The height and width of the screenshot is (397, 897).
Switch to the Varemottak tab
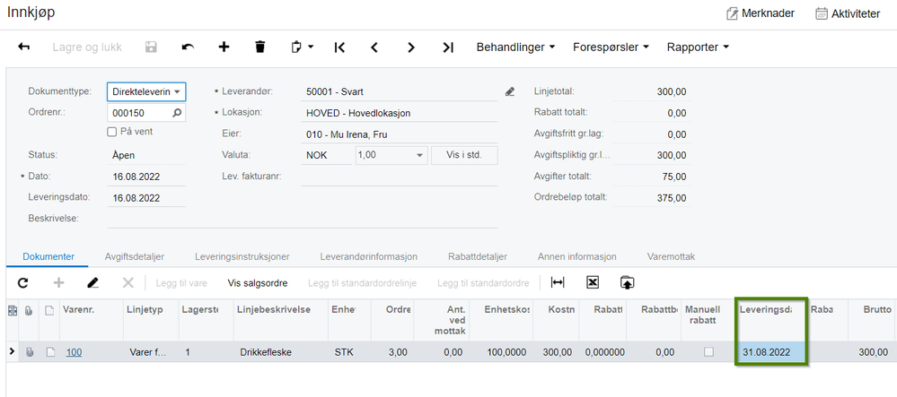click(x=671, y=257)
